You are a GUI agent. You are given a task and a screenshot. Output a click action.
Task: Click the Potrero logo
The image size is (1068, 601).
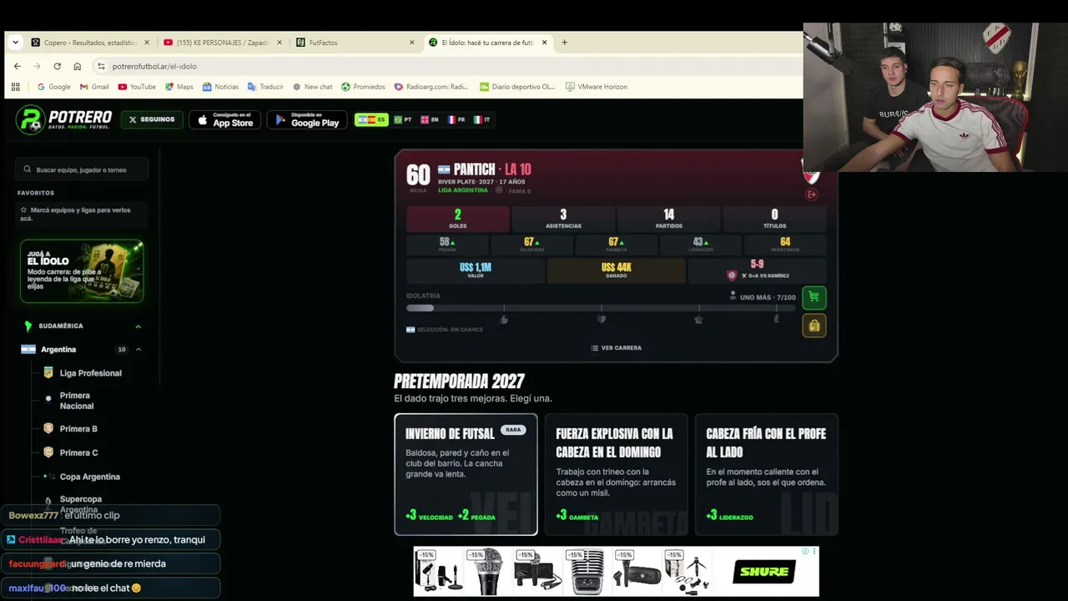63,119
